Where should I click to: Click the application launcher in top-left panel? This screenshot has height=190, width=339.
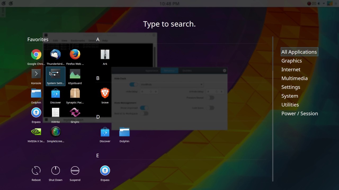pos(4,4)
